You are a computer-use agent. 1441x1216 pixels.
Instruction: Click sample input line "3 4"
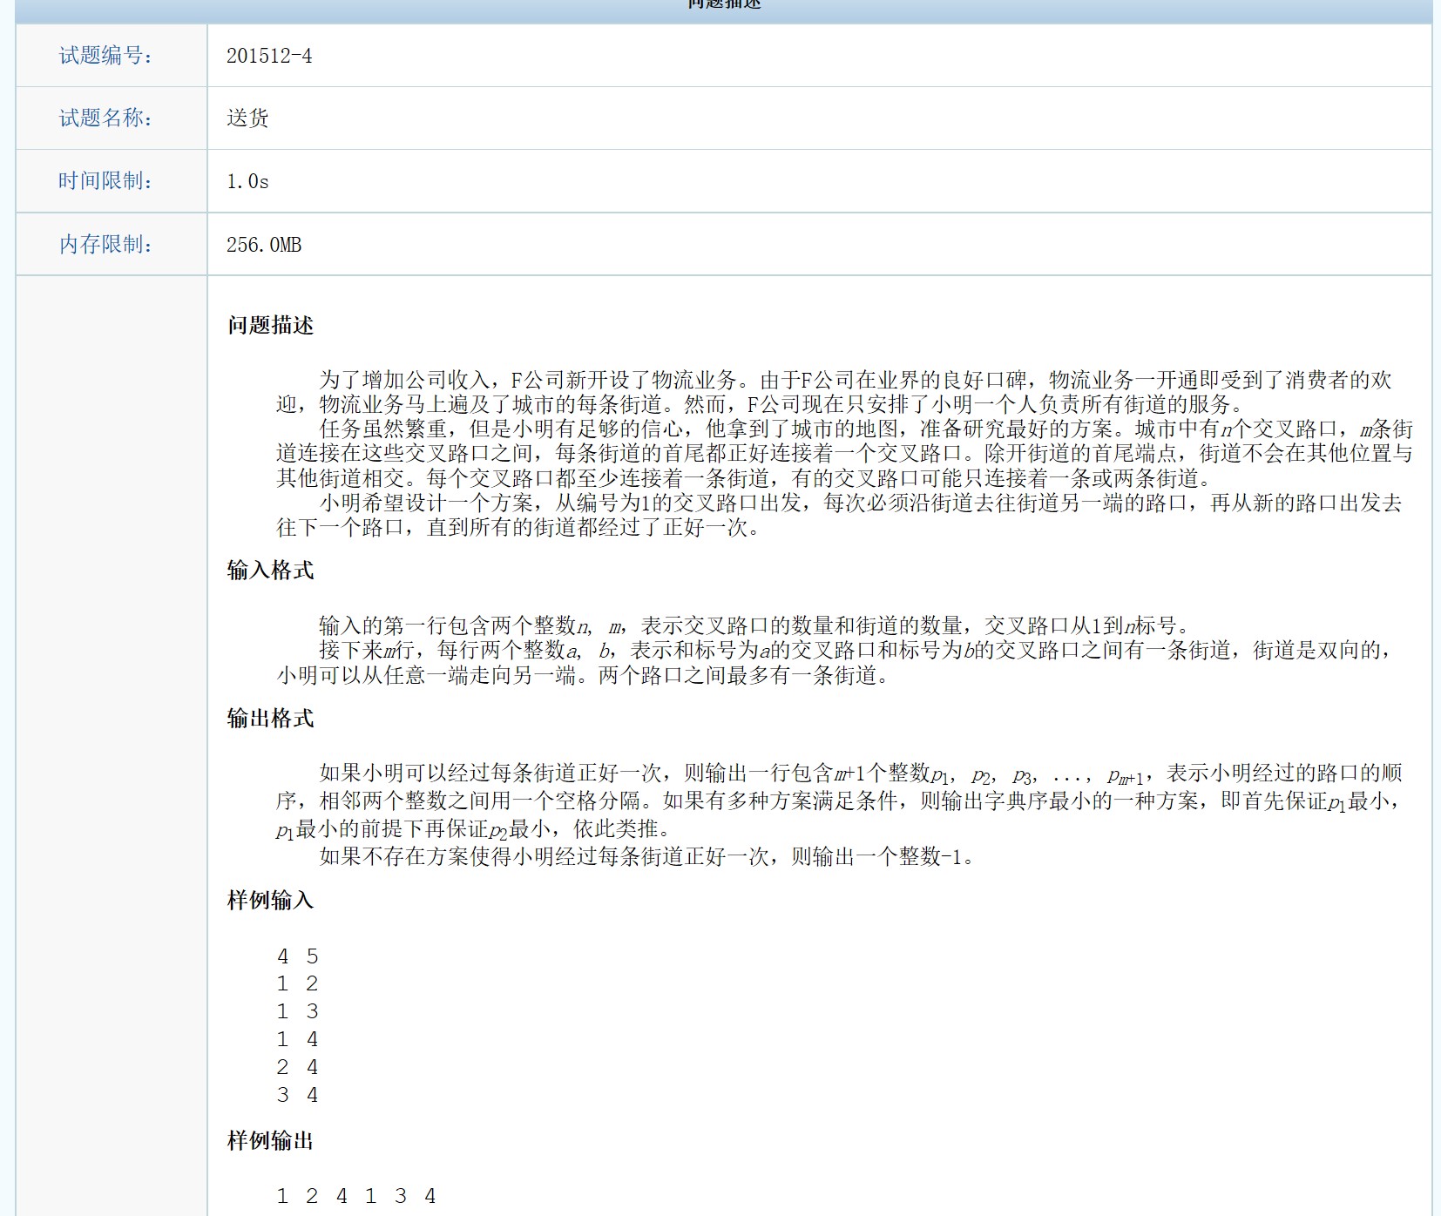(298, 1096)
